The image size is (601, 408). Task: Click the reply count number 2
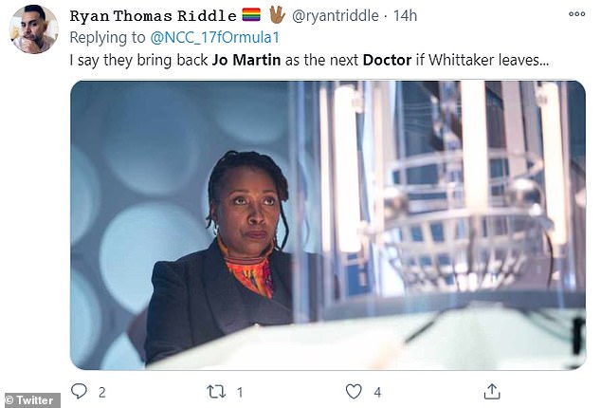(x=101, y=392)
